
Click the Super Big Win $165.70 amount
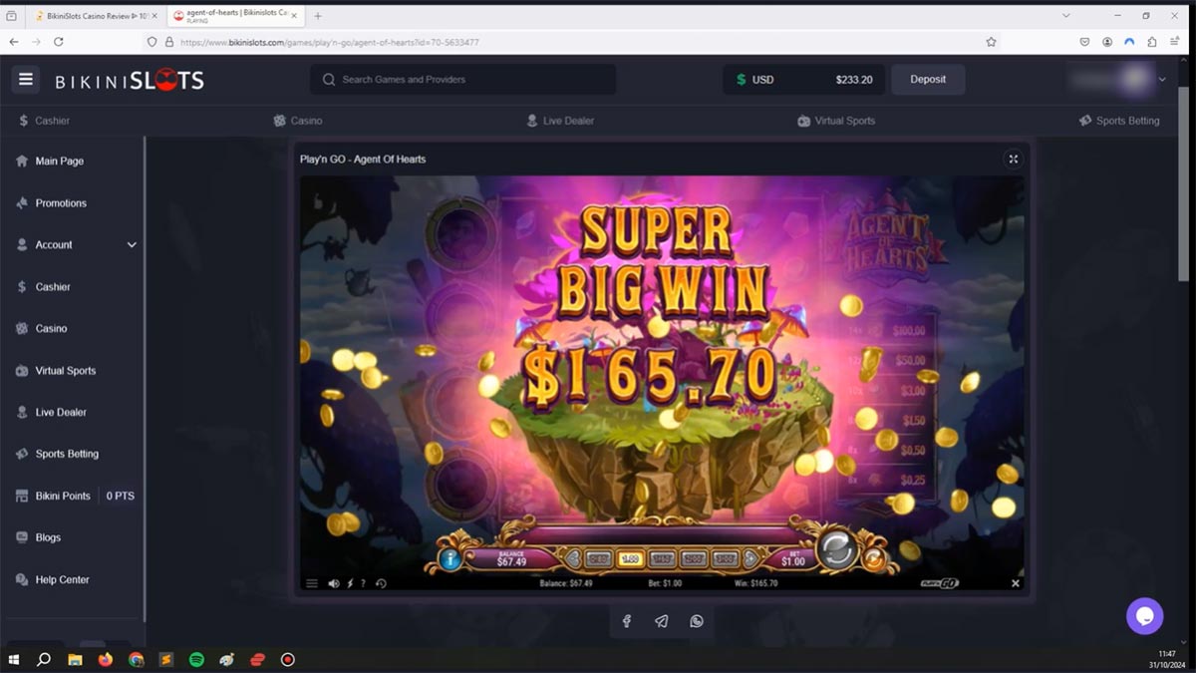click(650, 376)
